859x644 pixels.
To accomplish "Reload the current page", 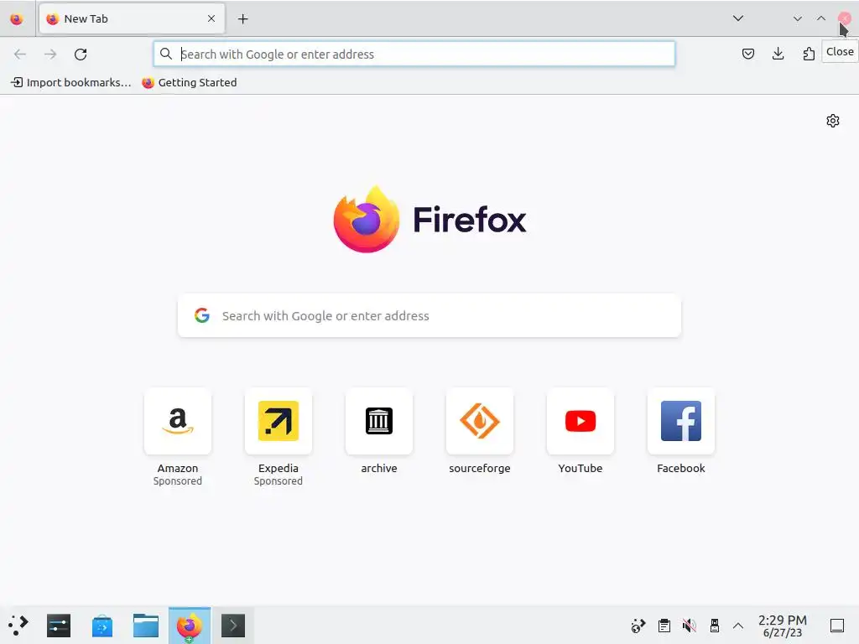I will pos(81,55).
